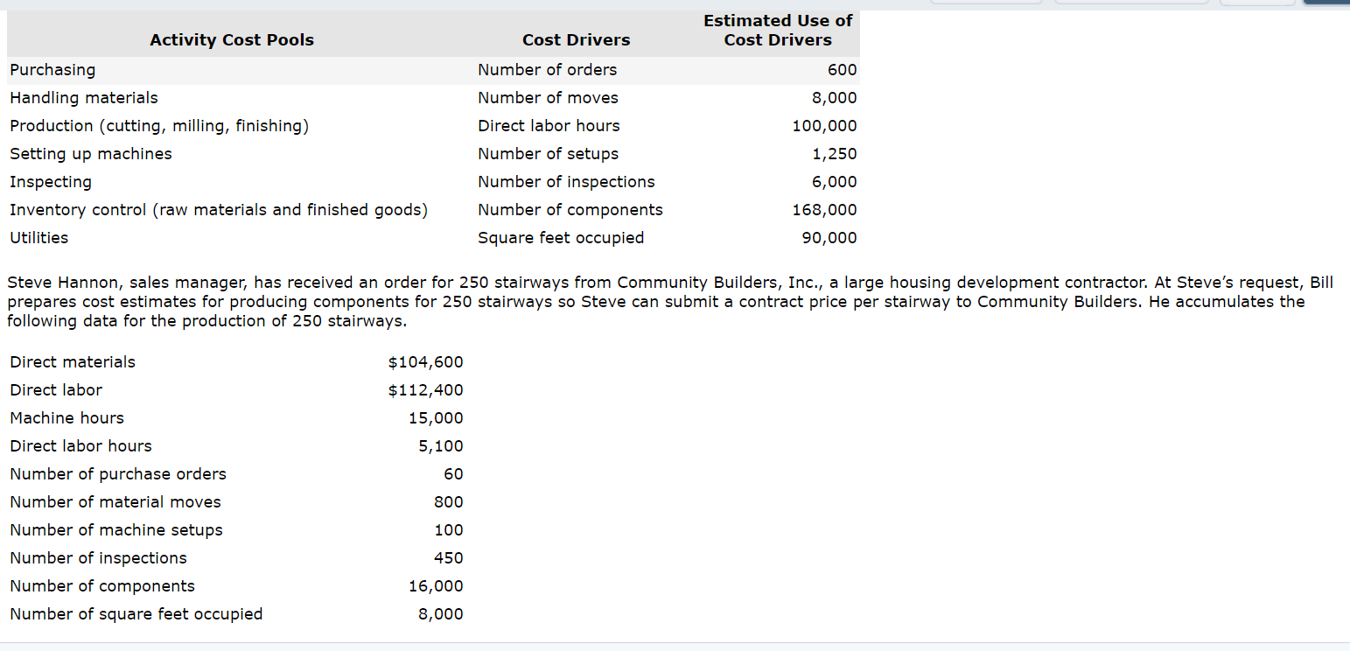
Task: Click the 450 inspections value
Action: (449, 557)
